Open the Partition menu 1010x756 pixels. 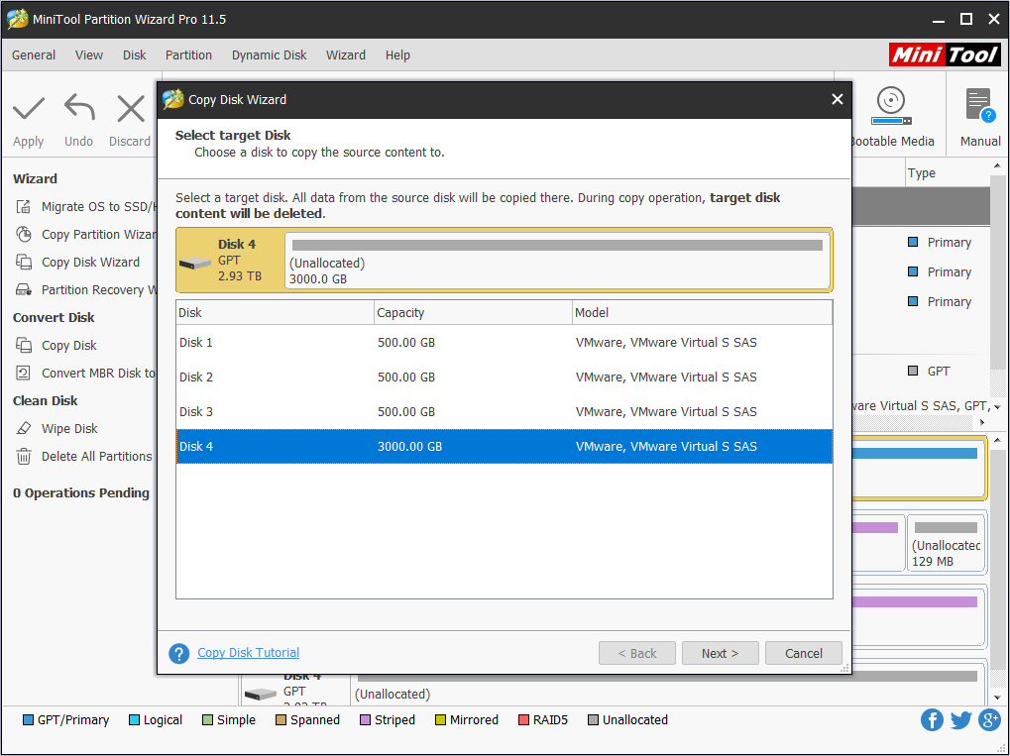point(188,55)
